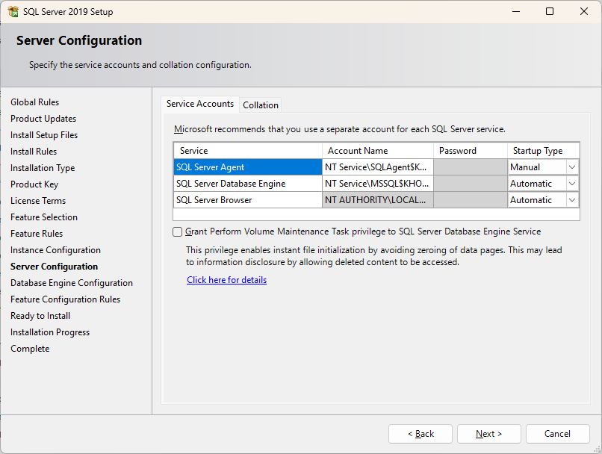Open Startup Type dropdown for SQL Server Browser
This screenshot has height=454, width=602.
coord(571,200)
